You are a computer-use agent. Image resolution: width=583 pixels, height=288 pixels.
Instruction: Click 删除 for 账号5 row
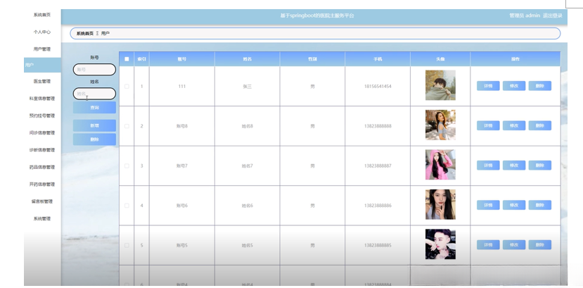[x=540, y=245]
